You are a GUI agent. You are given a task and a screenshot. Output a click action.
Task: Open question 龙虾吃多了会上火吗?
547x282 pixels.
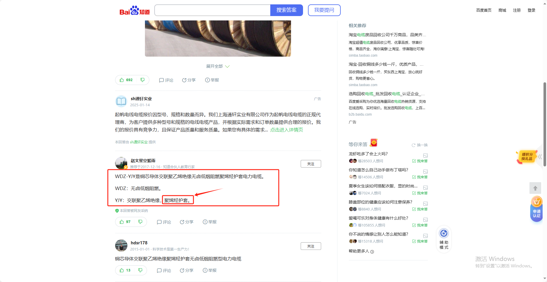[x=368, y=154]
